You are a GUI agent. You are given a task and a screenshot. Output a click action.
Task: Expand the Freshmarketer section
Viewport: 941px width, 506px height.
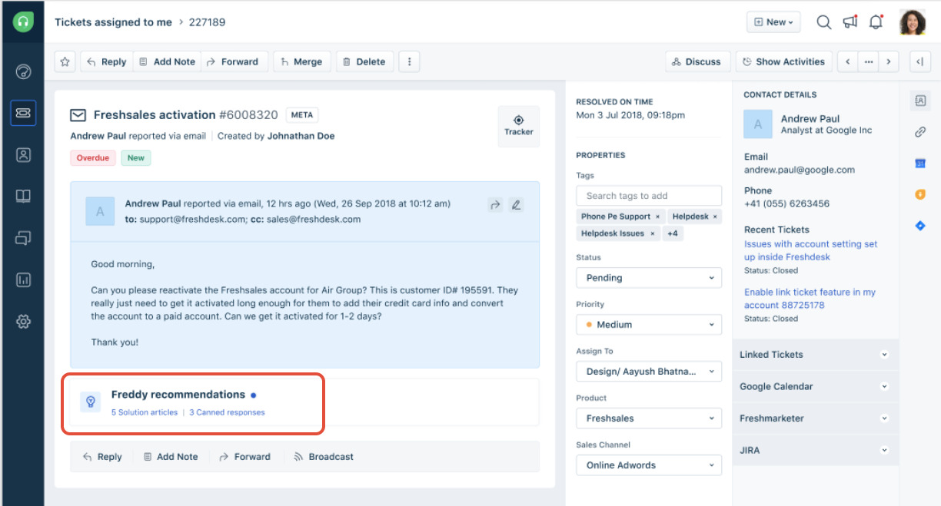coord(815,418)
